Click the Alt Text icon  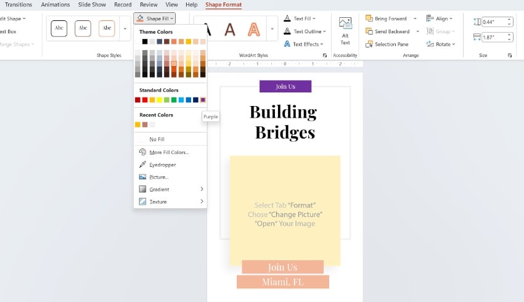coord(345,25)
